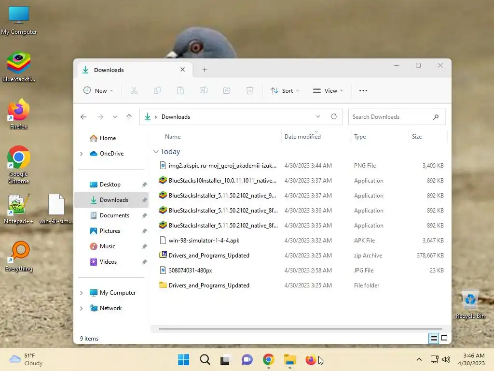Open Task View on taskbar
The height and width of the screenshot is (371, 494).
tap(225, 359)
